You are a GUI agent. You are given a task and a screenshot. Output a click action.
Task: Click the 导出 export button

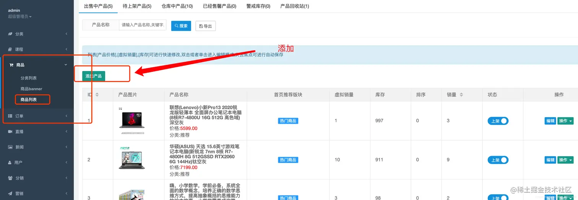click(206, 26)
